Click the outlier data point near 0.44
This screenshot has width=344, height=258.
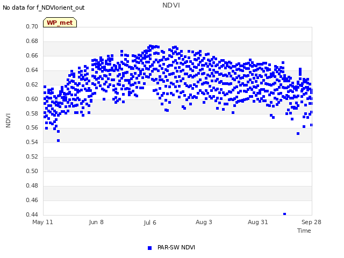click(284, 214)
